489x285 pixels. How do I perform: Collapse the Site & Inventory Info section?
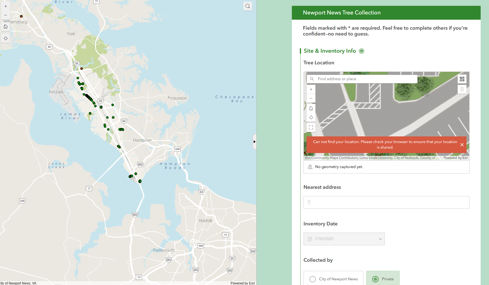click(x=362, y=51)
